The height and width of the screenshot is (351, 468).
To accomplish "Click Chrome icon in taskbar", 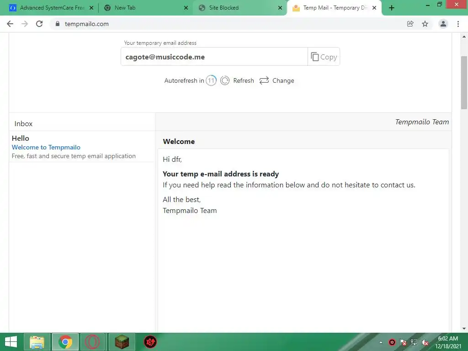I will tap(65, 342).
